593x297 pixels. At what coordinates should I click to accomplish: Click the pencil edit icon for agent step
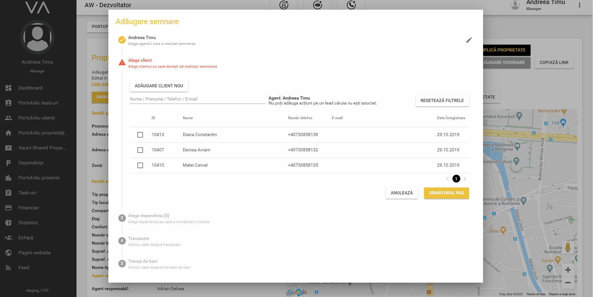coord(469,40)
